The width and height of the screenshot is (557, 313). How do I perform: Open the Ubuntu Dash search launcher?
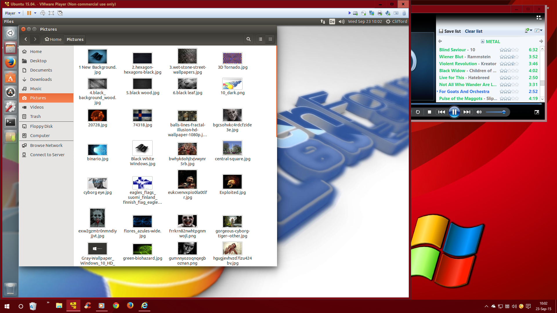(x=10, y=33)
